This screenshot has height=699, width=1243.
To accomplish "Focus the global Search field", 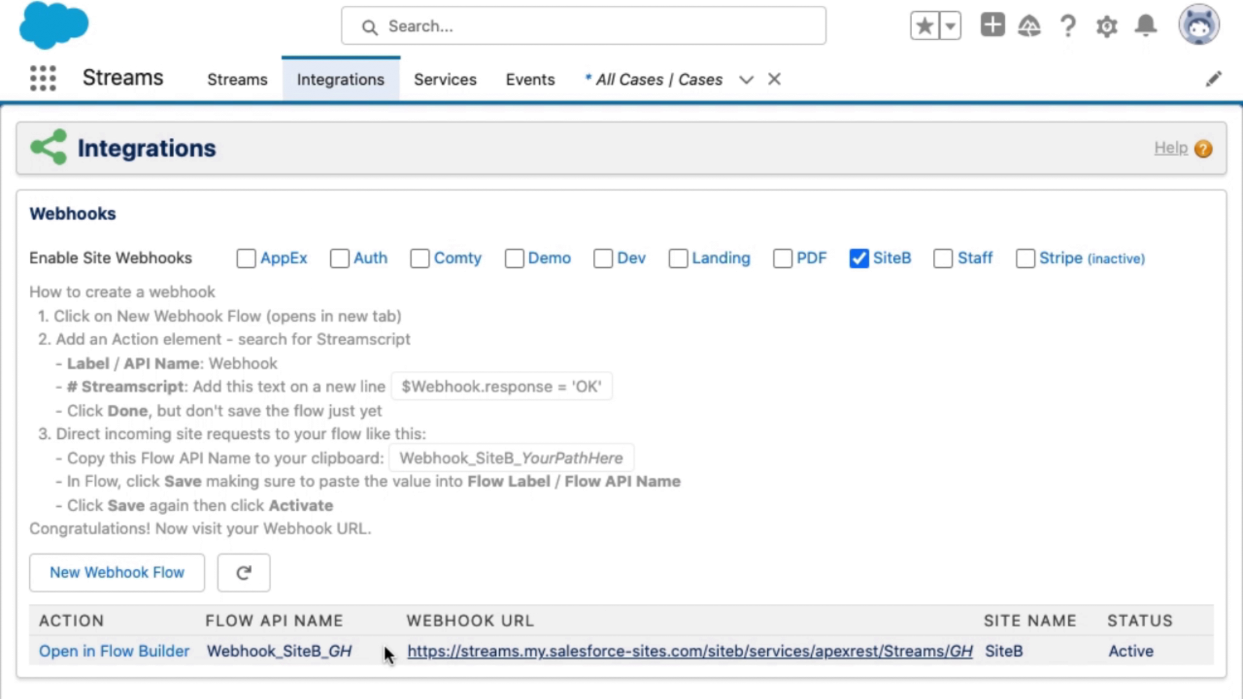I will (583, 26).
